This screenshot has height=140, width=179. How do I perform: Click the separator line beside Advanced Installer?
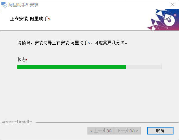pyautogui.click(x=107, y=122)
